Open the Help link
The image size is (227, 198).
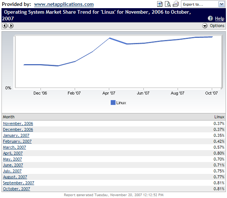(x=220, y=19)
